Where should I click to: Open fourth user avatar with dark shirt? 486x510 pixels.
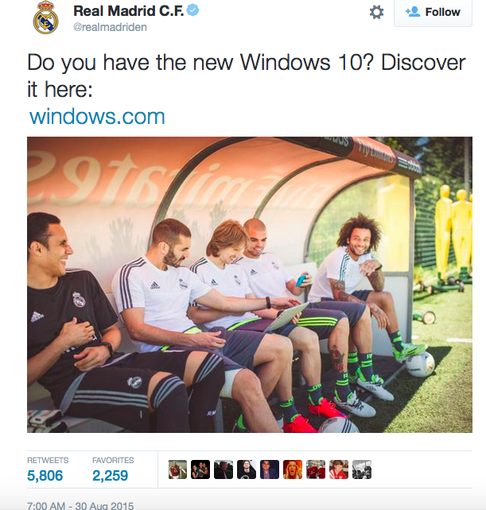pos(247,469)
